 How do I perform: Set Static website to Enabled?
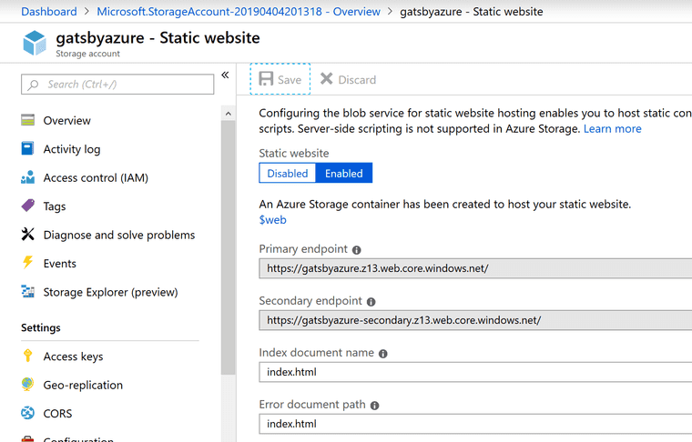pyautogui.click(x=344, y=173)
